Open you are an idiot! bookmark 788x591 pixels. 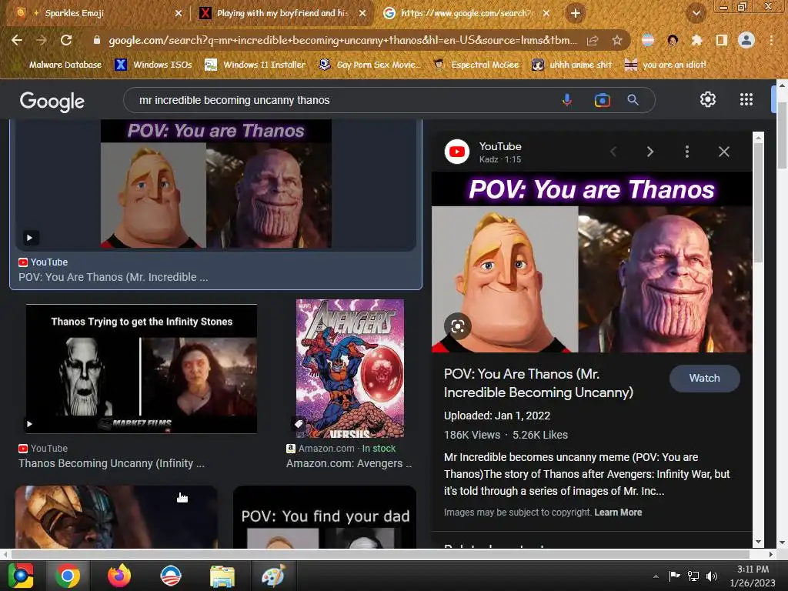pyautogui.click(x=666, y=65)
